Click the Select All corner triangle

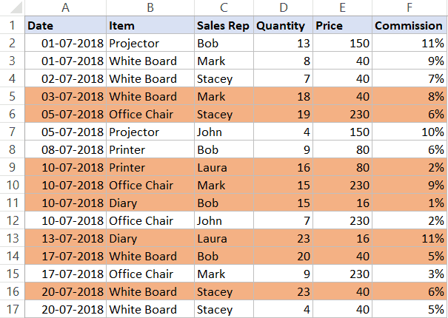tap(16, 7)
